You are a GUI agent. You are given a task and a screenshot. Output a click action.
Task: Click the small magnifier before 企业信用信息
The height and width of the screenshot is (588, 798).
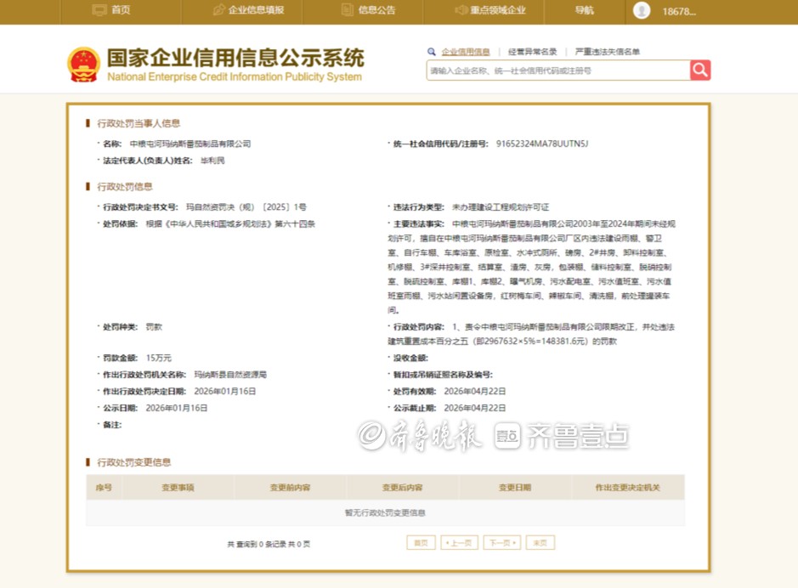point(432,52)
